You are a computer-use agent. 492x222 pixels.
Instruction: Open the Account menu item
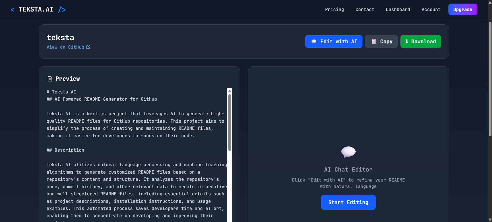431,9
